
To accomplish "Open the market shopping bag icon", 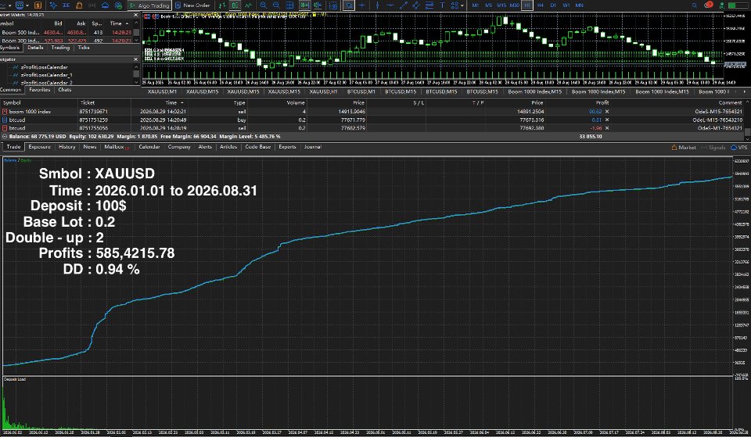I will pyautogui.click(x=79, y=5).
